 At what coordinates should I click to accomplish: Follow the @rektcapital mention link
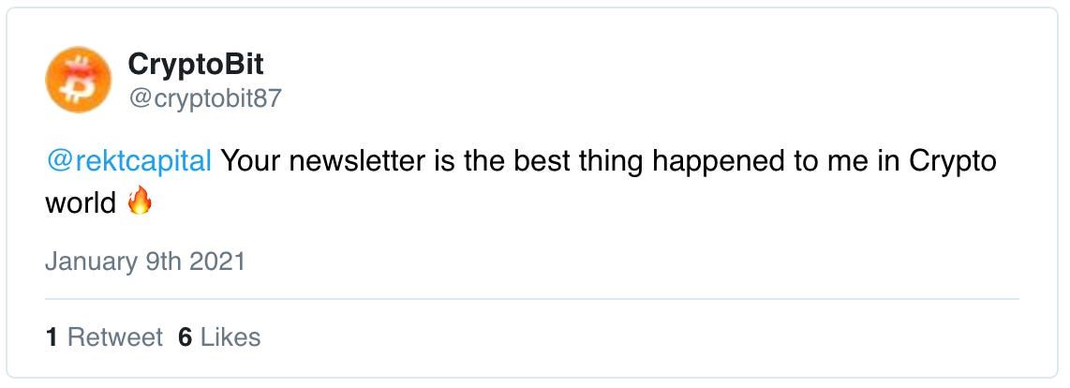coord(128,161)
